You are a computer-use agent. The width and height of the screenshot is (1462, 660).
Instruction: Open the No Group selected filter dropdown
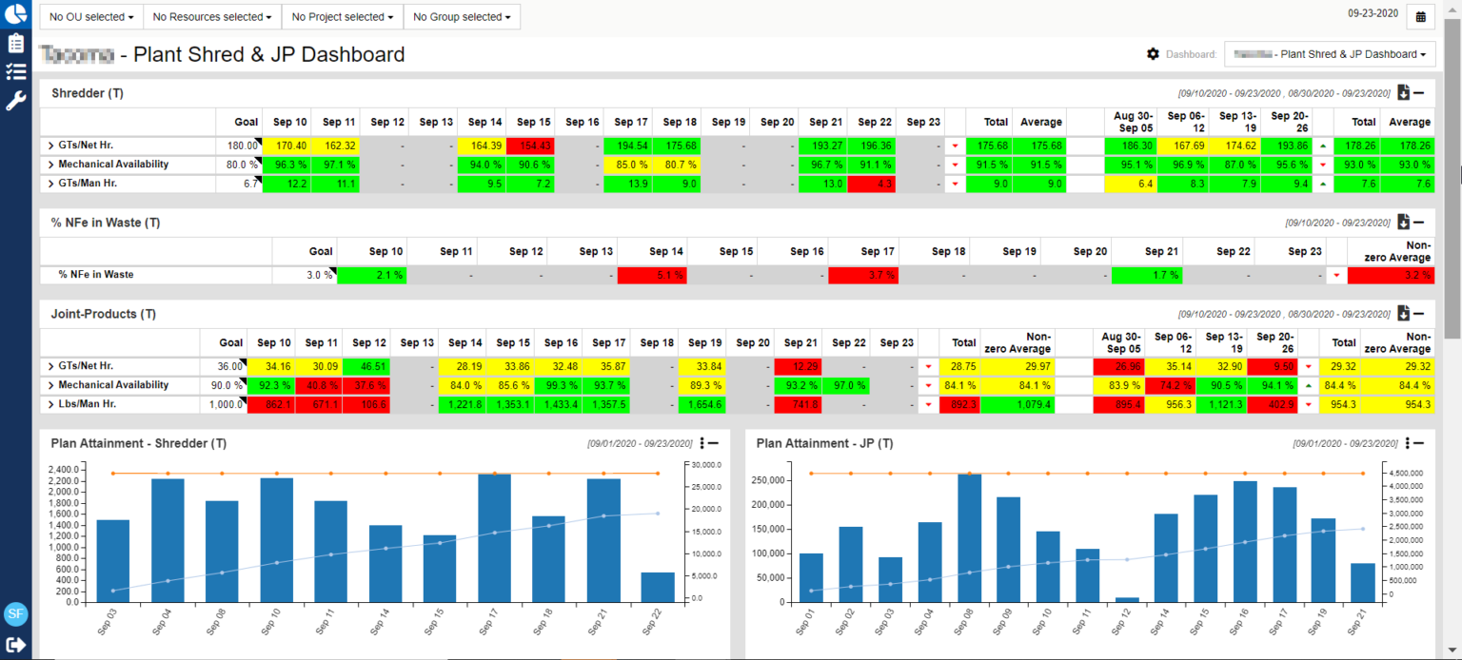[462, 16]
